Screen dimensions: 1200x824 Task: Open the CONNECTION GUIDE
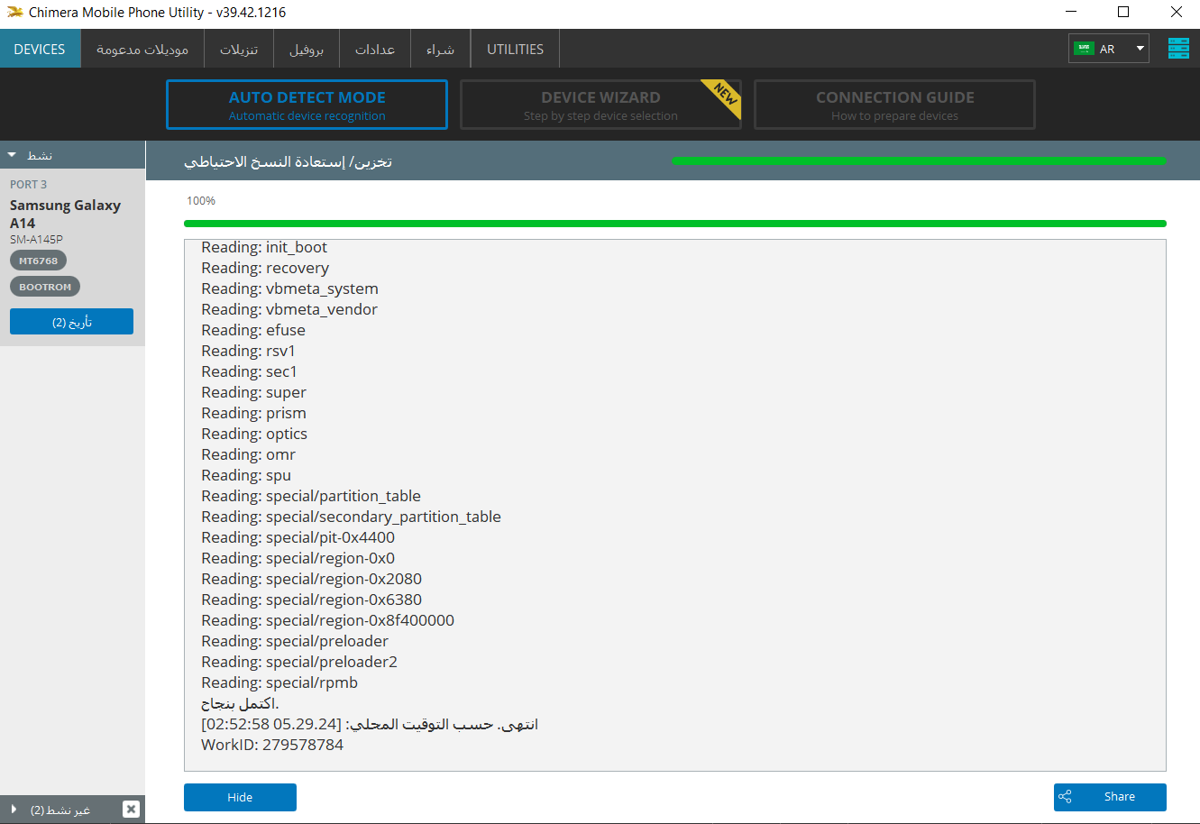[x=894, y=105]
